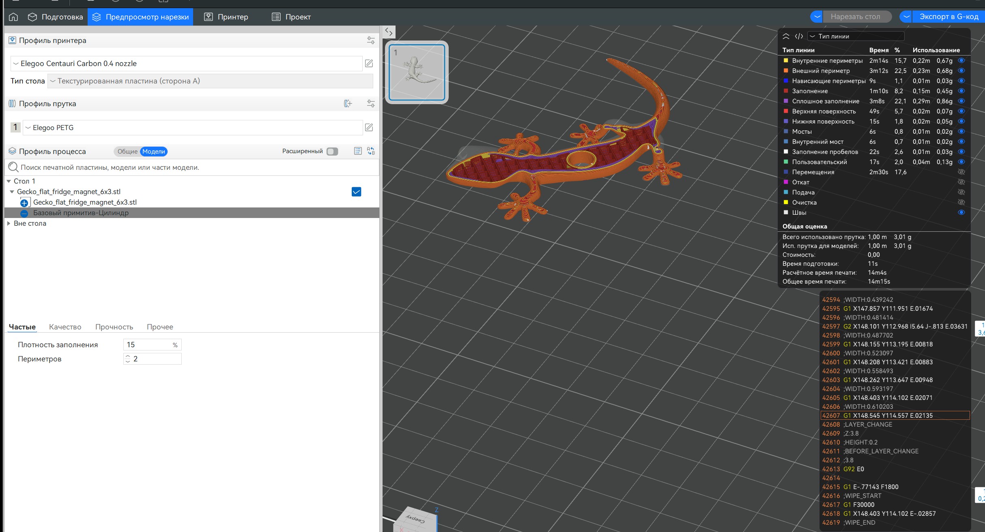
Task: Open the Тип линии view dropdown
Action: pos(856,36)
